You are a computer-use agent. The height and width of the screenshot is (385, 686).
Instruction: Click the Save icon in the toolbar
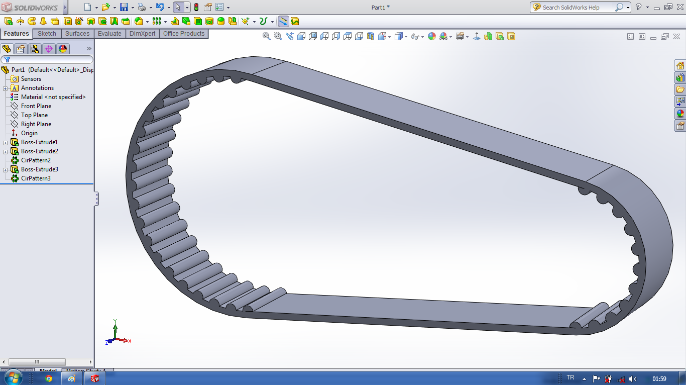[x=124, y=7]
